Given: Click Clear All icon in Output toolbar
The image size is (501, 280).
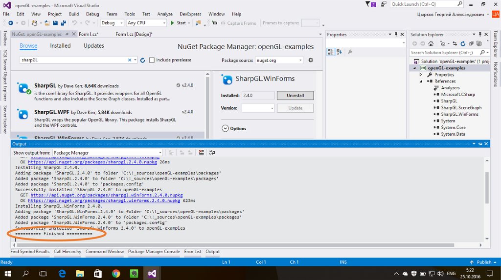Looking at the screenshot, I should (201, 153).
